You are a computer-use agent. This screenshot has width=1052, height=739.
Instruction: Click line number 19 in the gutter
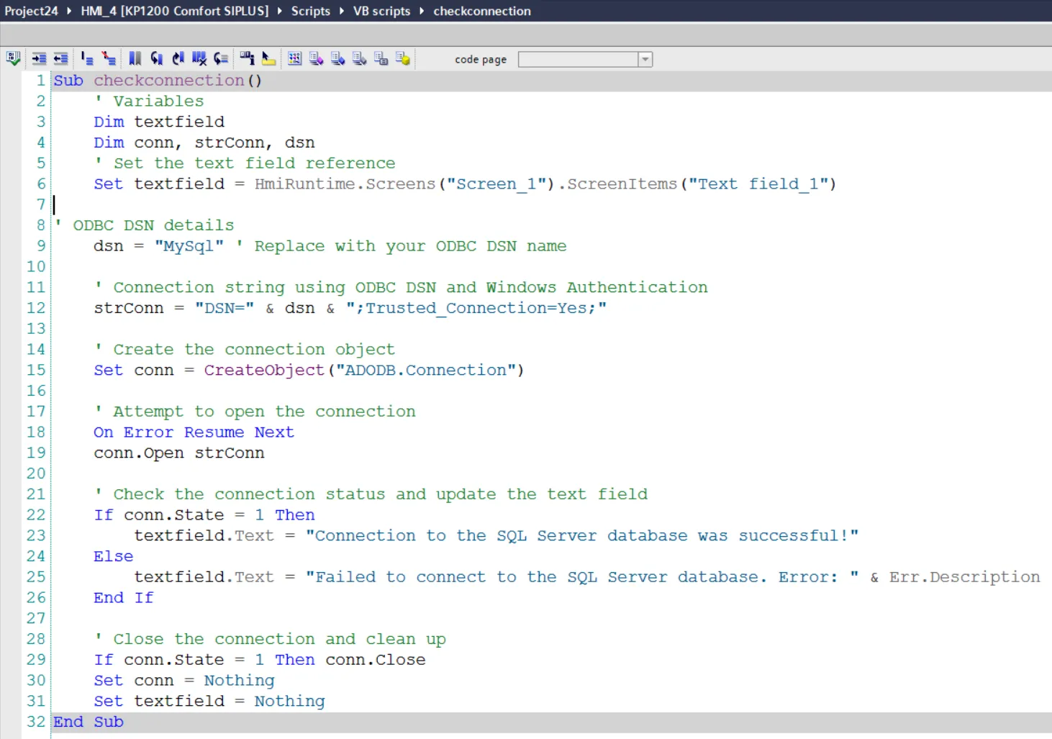36,453
